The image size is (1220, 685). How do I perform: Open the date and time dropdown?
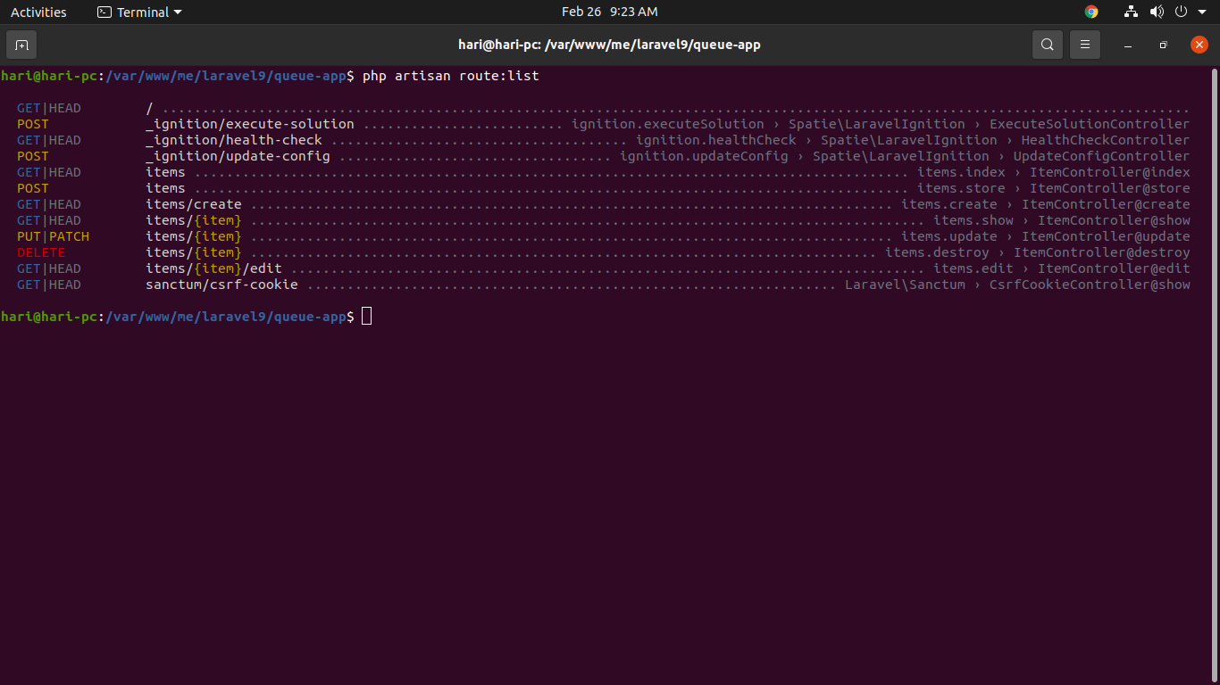[610, 12]
